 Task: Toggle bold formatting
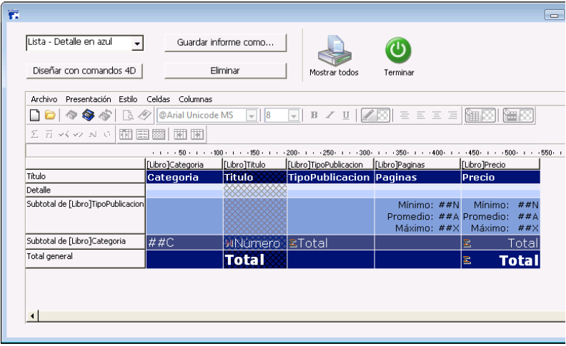pyautogui.click(x=314, y=116)
